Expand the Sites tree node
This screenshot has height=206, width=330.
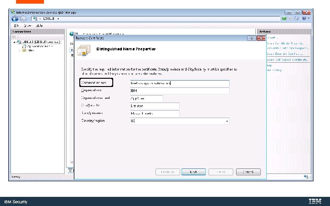[x=19, y=51]
